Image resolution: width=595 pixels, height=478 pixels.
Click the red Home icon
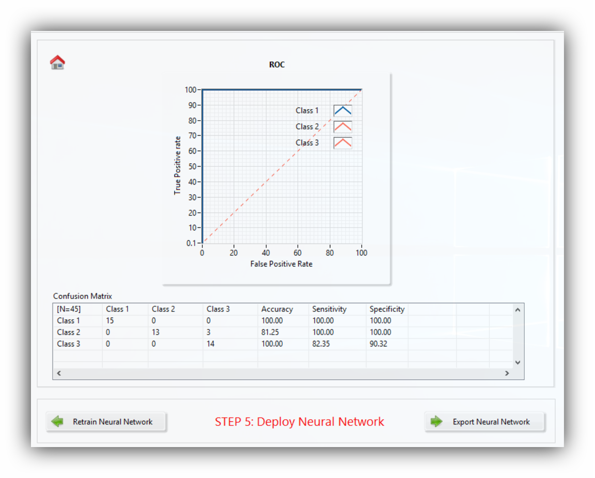point(57,62)
